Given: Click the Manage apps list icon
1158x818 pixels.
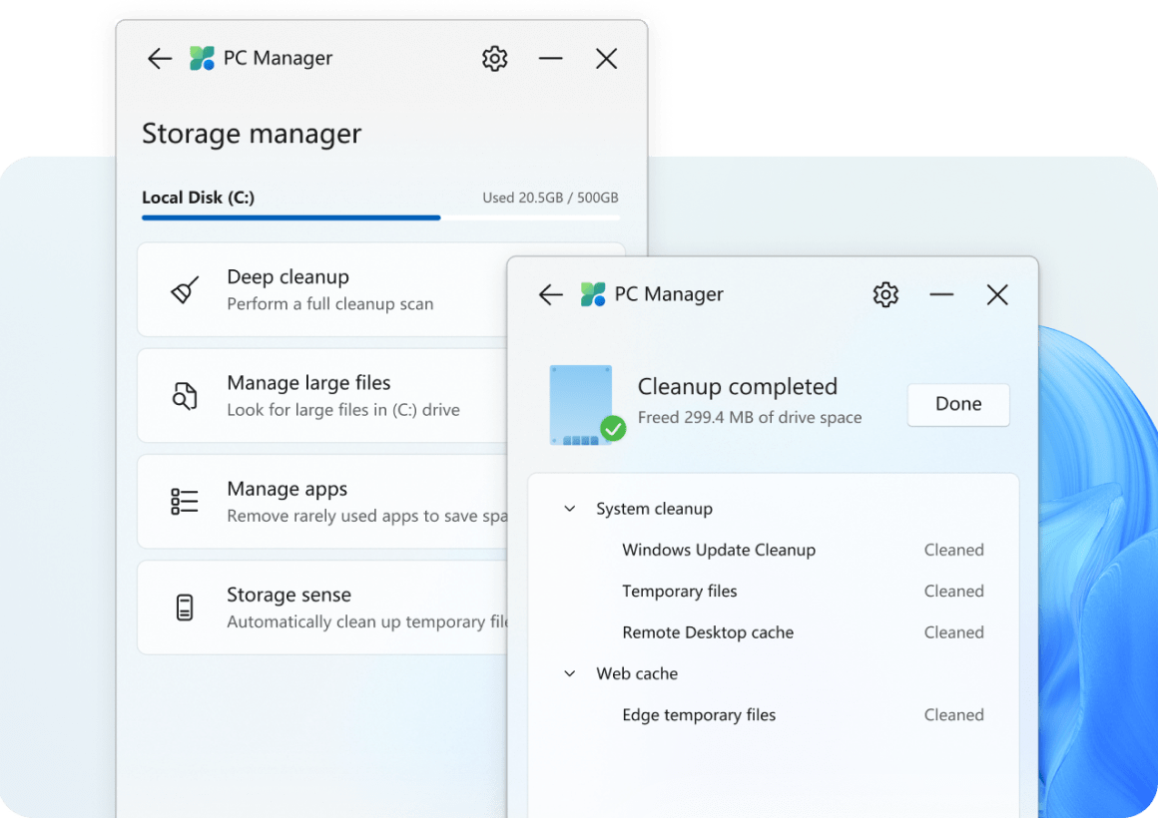Looking at the screenshot, I should (x=184, y=501).
